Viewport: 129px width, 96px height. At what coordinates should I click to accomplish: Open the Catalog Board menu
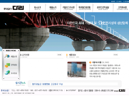click(x=69, y=8)
